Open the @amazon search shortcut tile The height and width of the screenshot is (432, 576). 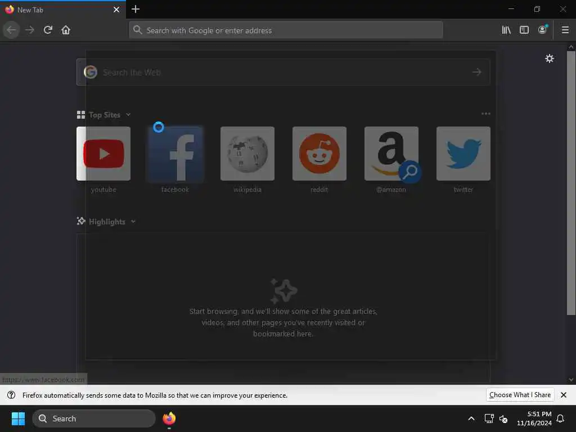(x=391, y=154)
